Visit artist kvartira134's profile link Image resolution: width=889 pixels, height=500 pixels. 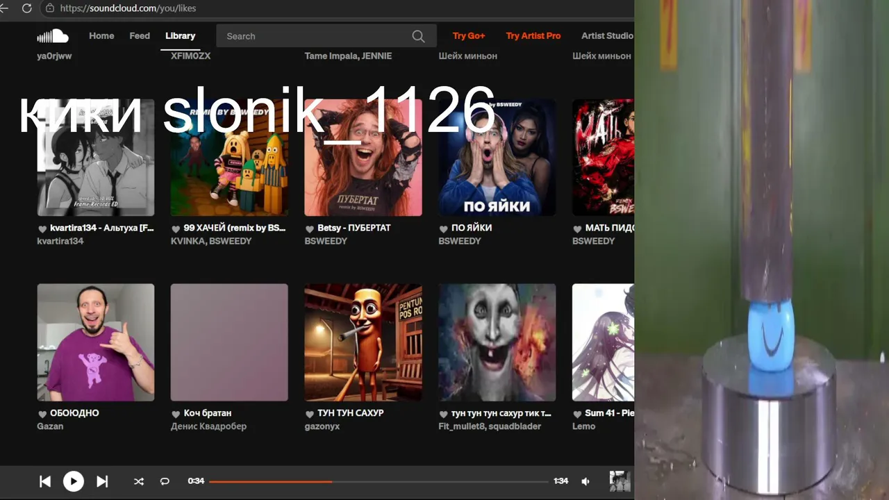(60, 241)
